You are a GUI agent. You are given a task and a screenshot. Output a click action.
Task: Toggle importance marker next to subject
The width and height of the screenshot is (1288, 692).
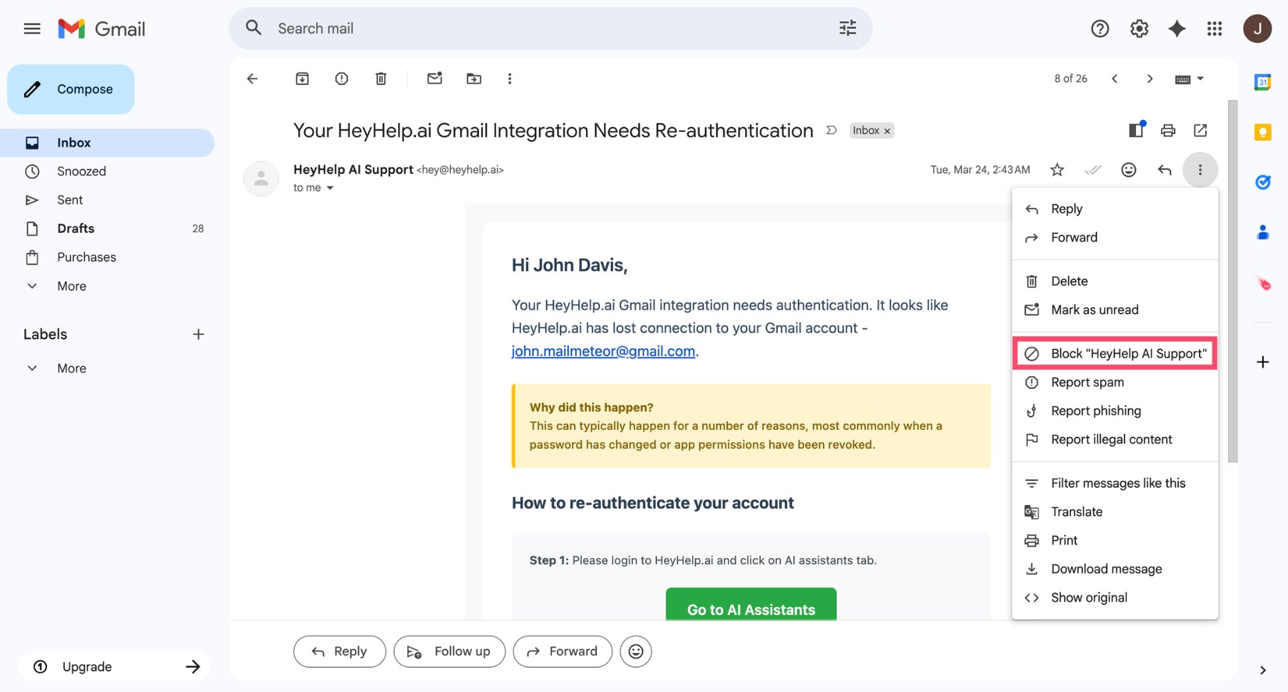(831, 131)
